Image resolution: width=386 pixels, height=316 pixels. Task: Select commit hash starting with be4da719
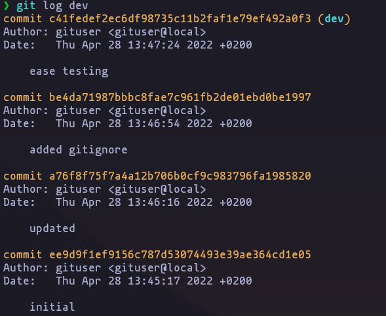click(x=180, y=97)
